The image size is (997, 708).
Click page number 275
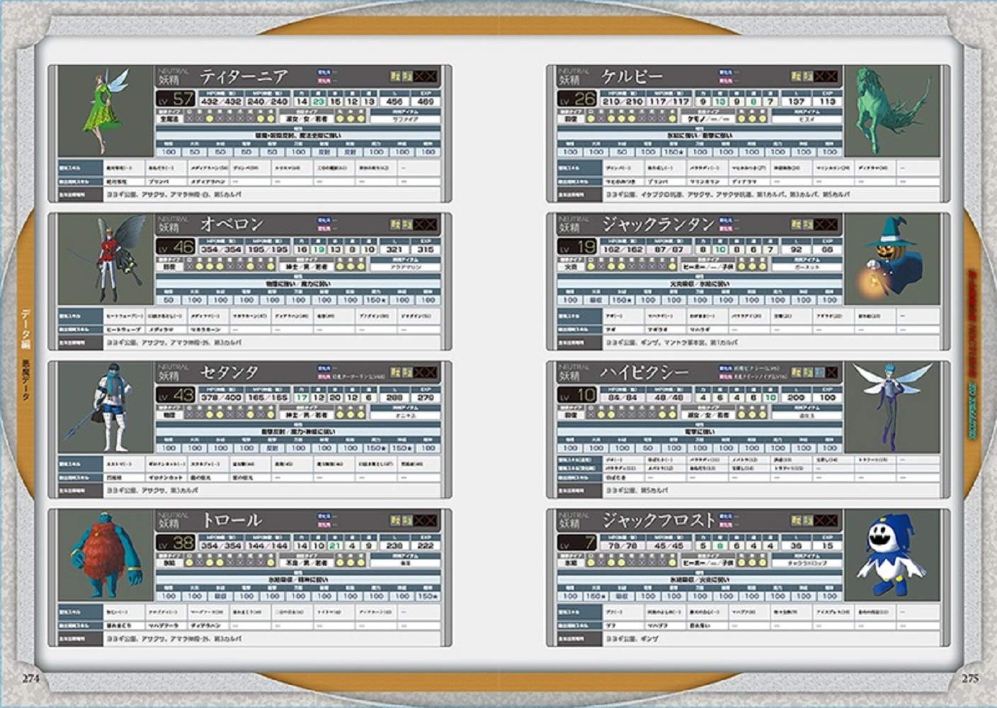(x=969, y=678)
